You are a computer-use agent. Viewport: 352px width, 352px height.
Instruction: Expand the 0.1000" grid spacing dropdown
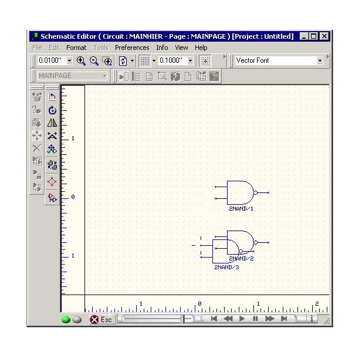coord(190,60)
